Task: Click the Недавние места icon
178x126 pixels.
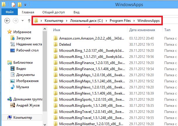Action: tap(13, 44)
